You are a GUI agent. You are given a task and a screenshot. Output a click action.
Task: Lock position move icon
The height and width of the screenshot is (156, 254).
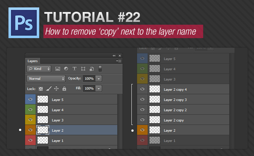56,89
